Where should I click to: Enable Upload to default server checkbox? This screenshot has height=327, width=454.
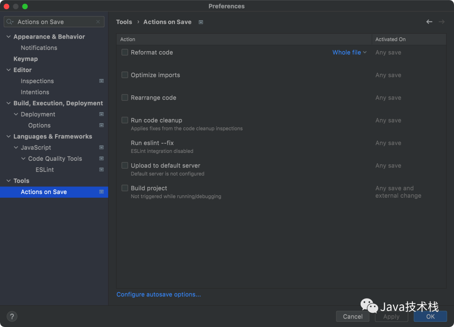[x=125, y=165]
